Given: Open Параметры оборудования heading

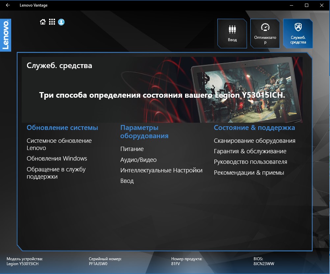Looking at the screenshot, I should [144, 132].
